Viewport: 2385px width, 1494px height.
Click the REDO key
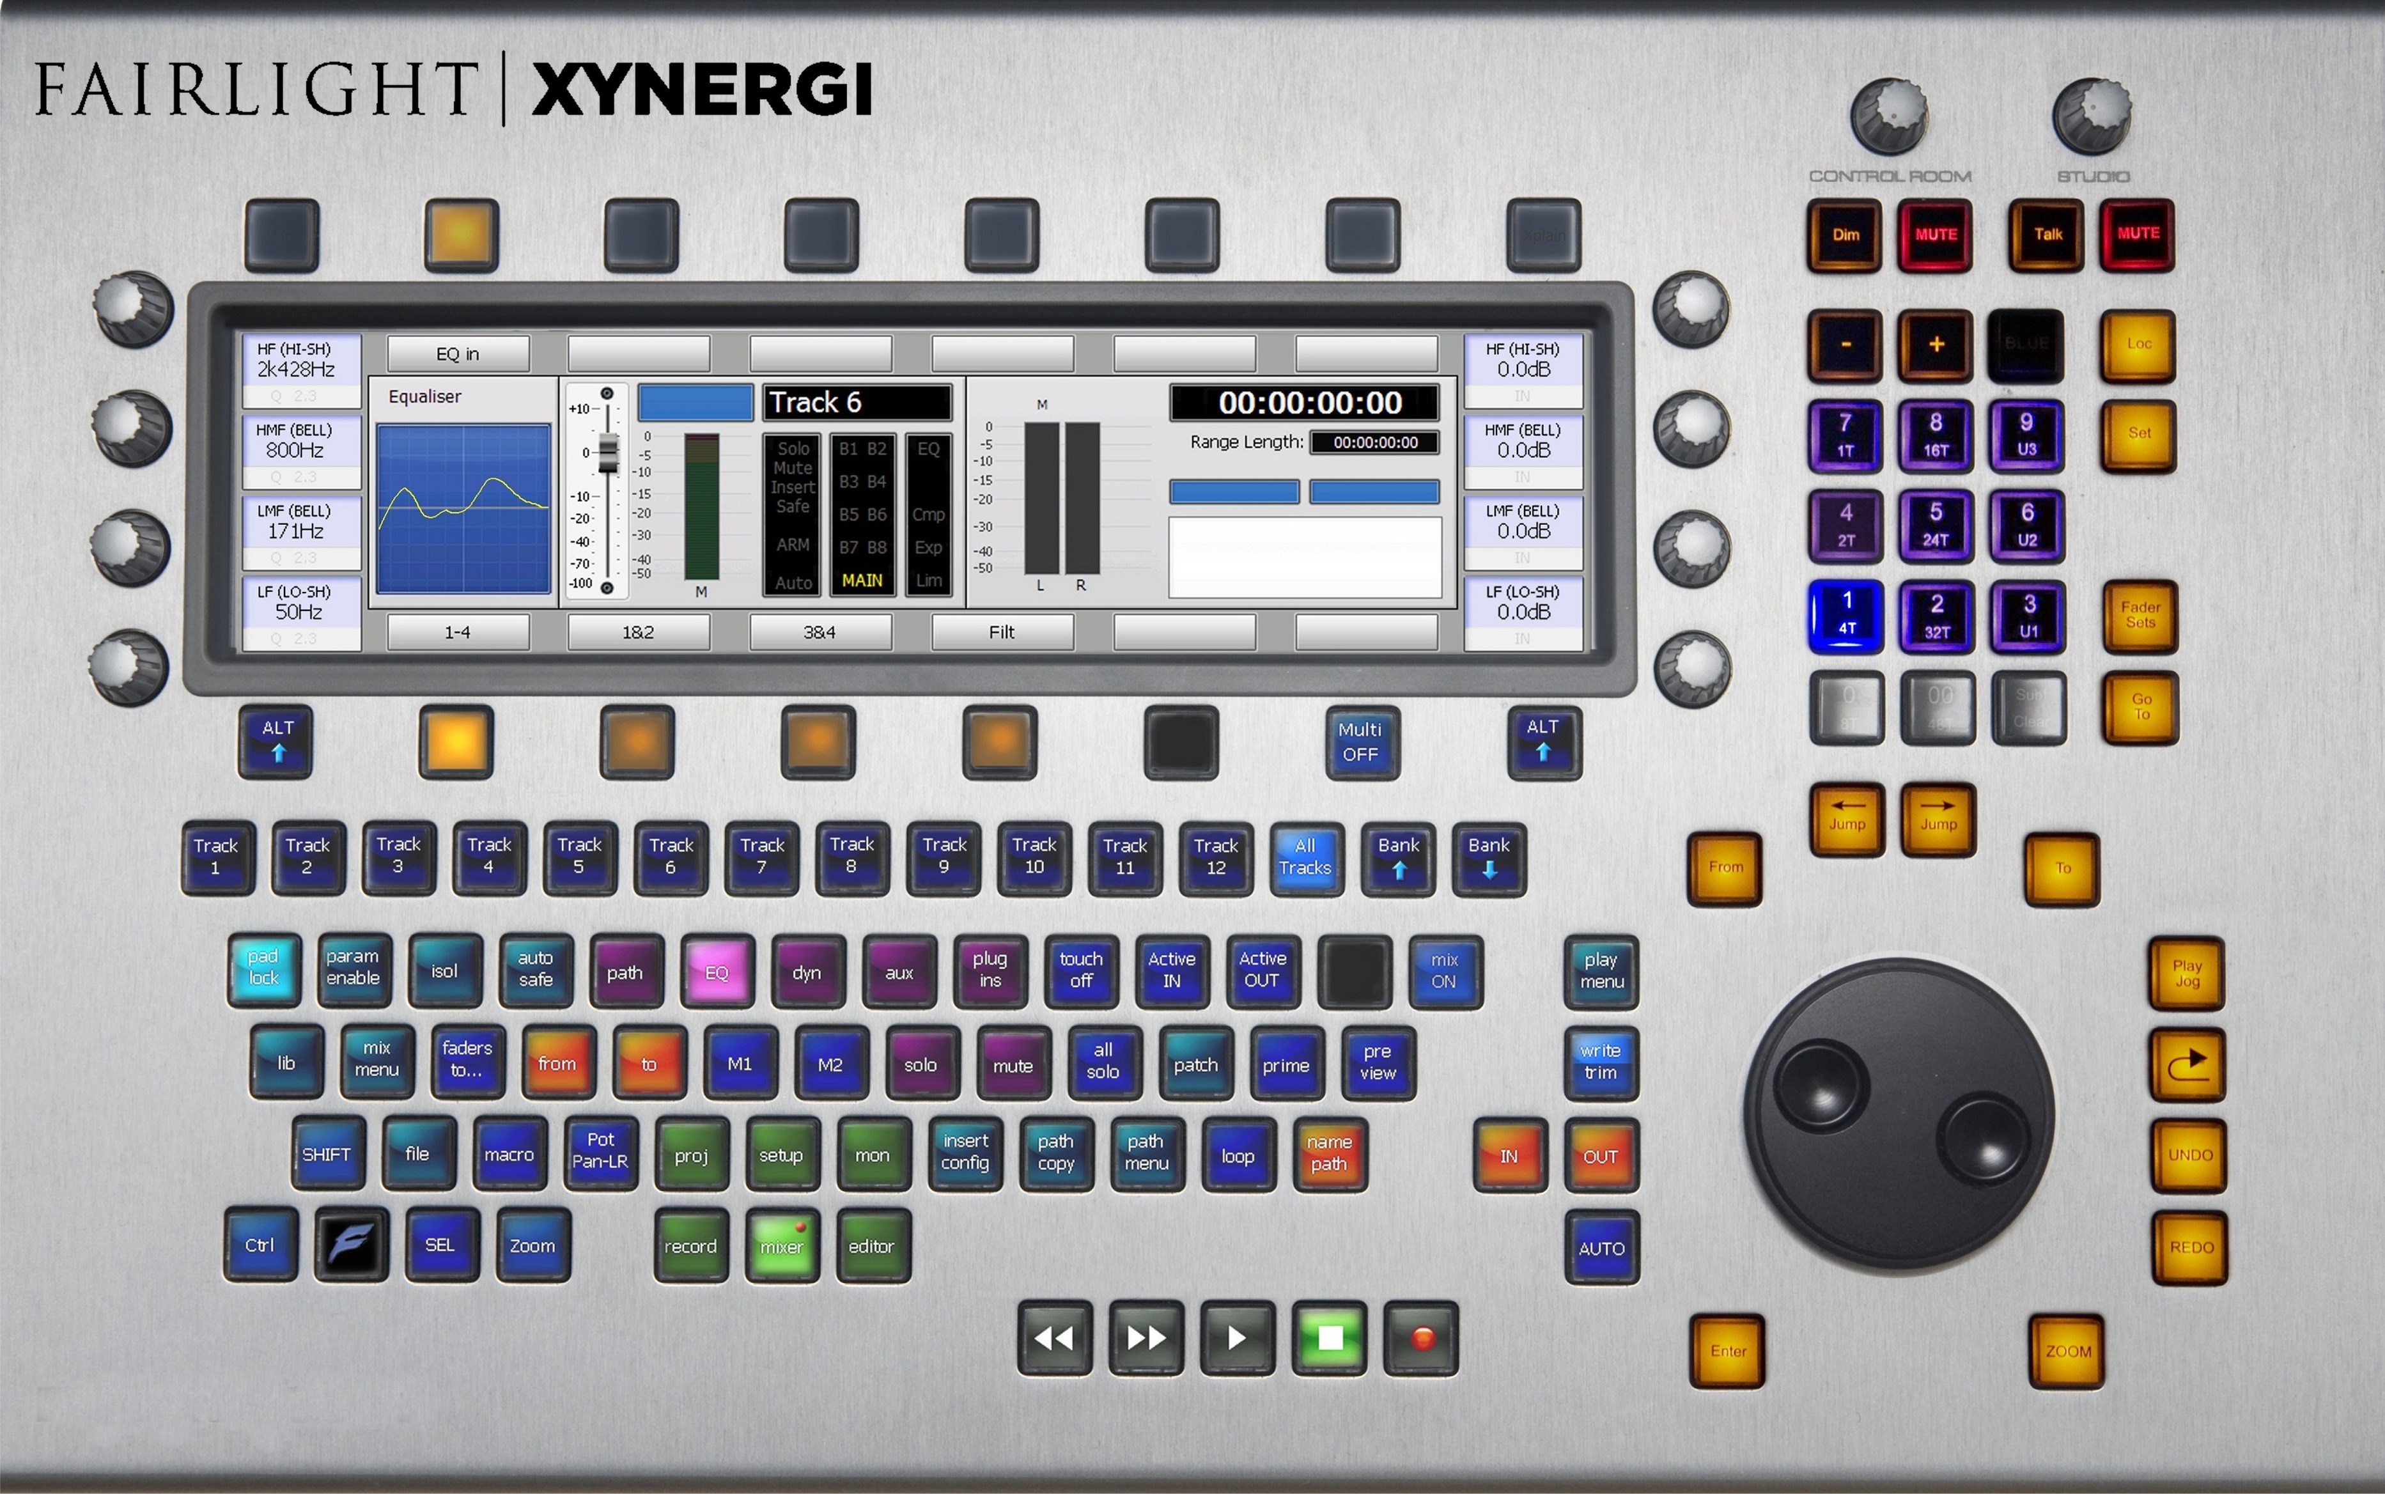[2191, 1248]
